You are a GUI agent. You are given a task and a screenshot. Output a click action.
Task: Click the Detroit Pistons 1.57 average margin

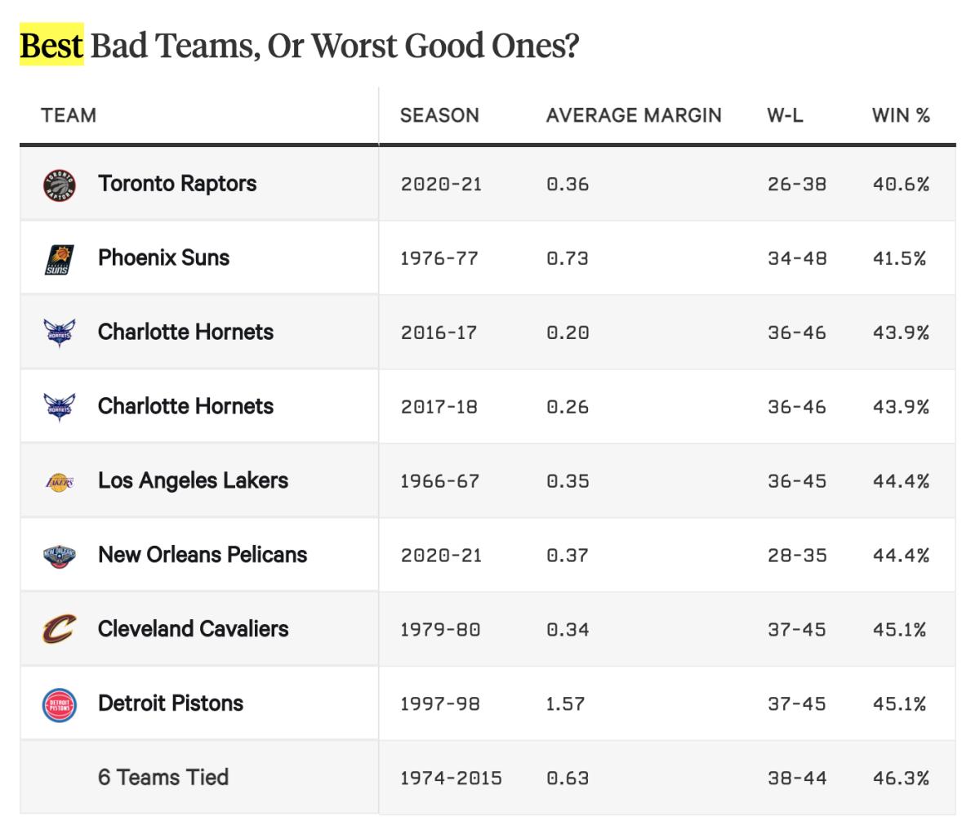click(565, 704)
